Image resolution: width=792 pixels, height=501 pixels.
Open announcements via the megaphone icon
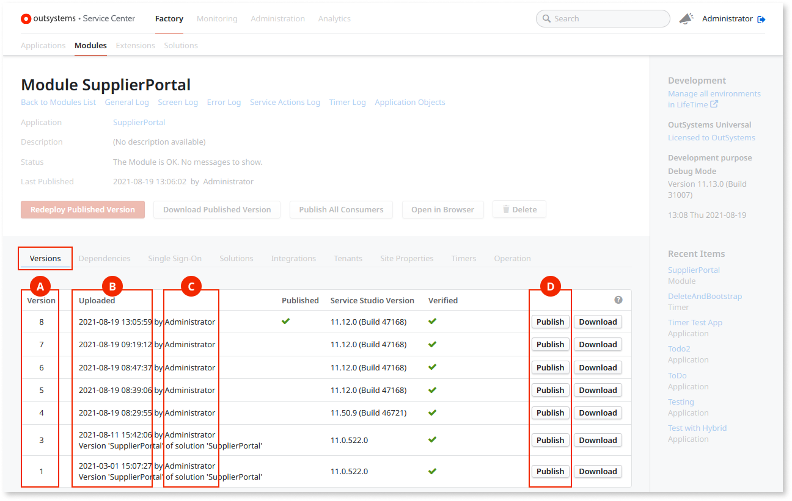point(686,18)
